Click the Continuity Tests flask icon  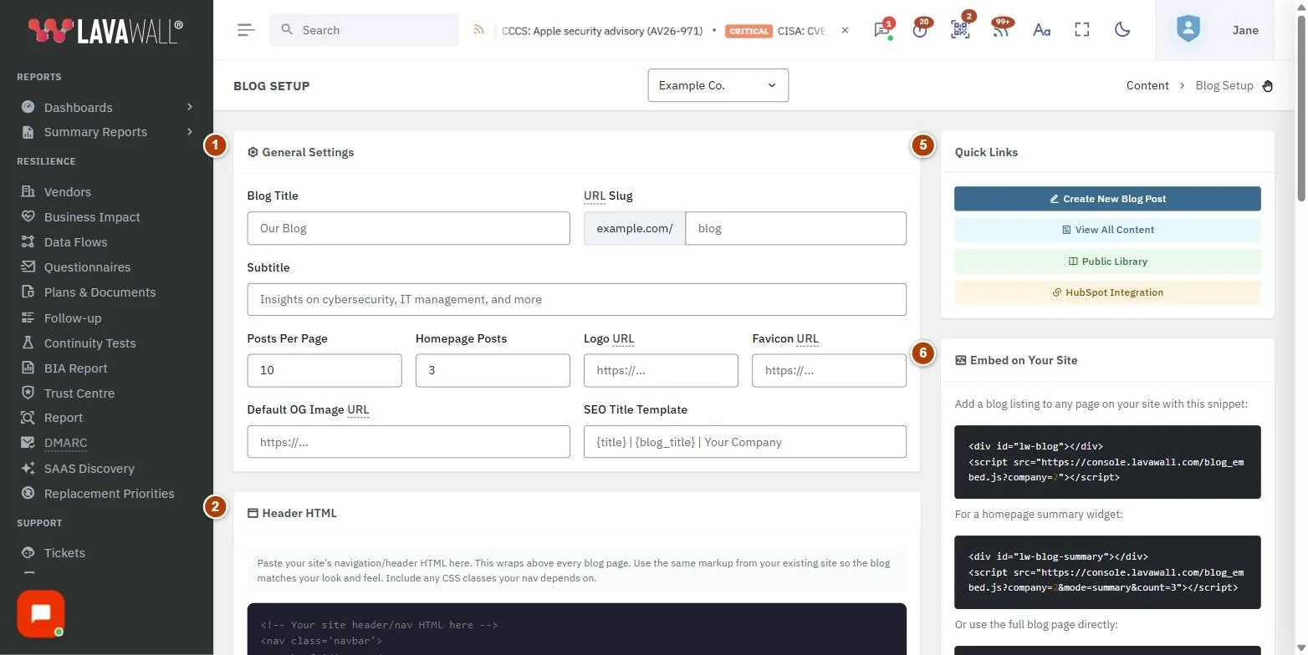tap(28, 343)
